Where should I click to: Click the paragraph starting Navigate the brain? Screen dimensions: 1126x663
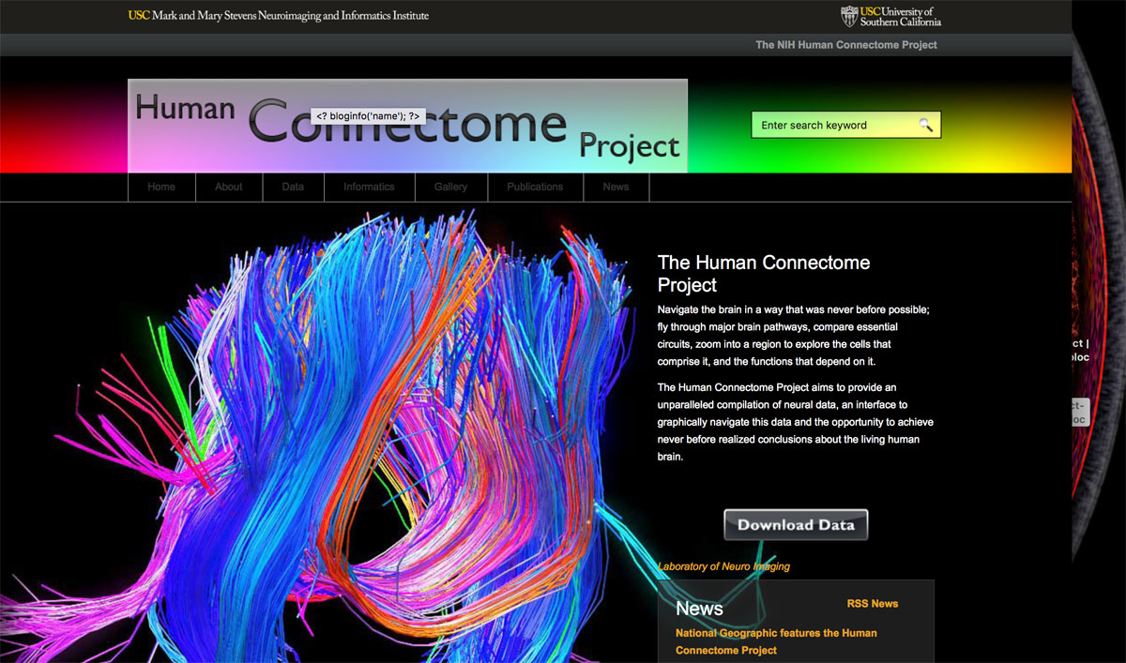794,336
